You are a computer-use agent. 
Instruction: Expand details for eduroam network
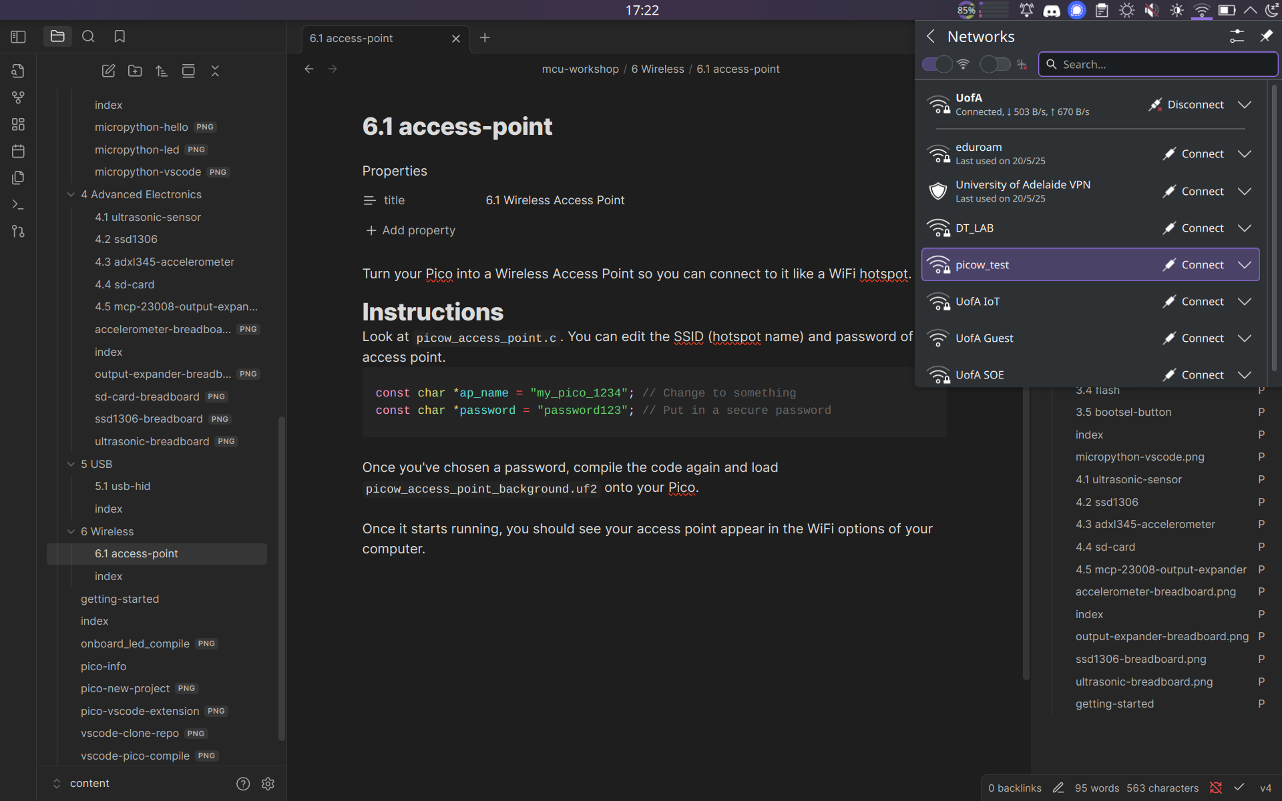tap(1244, 154)
